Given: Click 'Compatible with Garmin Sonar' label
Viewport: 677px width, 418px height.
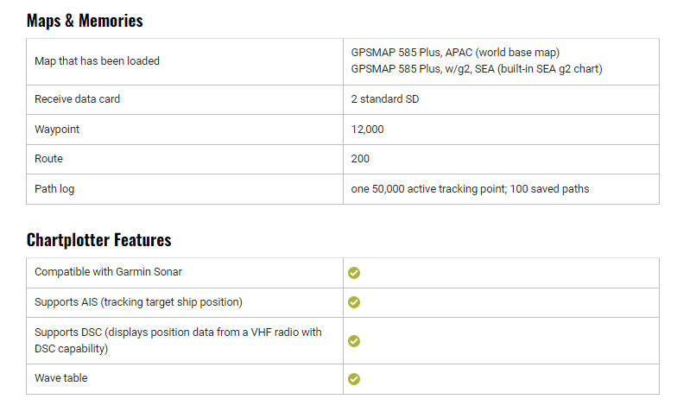Looking at the screenshot, I should [x=109, y=272].
